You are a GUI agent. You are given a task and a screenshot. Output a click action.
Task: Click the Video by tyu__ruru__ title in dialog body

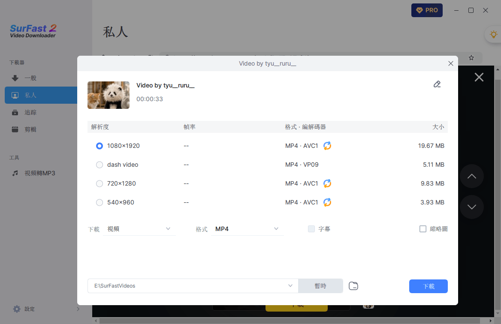(166, 86)
